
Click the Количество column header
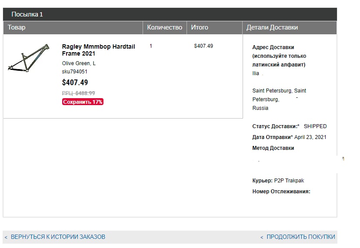165,27
